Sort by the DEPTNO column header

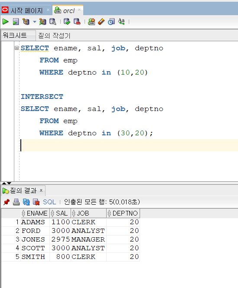(x=123, y=213)
